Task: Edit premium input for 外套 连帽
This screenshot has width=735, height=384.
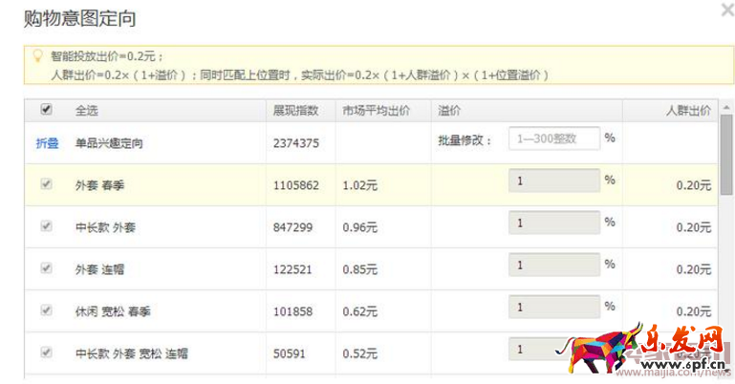Action: tap(553, 265)
